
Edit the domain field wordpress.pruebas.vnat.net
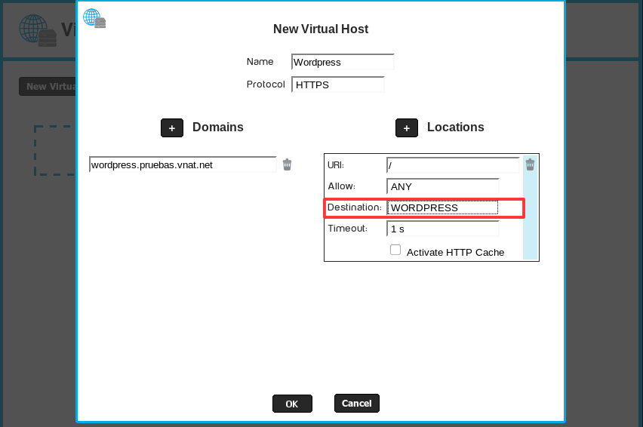[x=183, y=164]
